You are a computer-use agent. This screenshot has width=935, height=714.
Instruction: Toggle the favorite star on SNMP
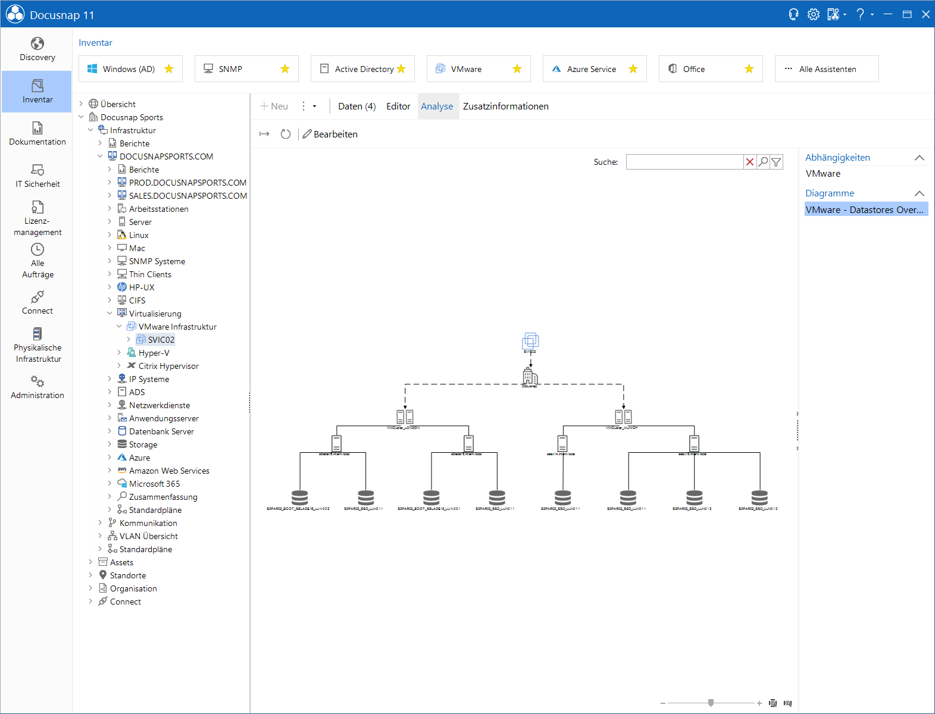[285, 69]
